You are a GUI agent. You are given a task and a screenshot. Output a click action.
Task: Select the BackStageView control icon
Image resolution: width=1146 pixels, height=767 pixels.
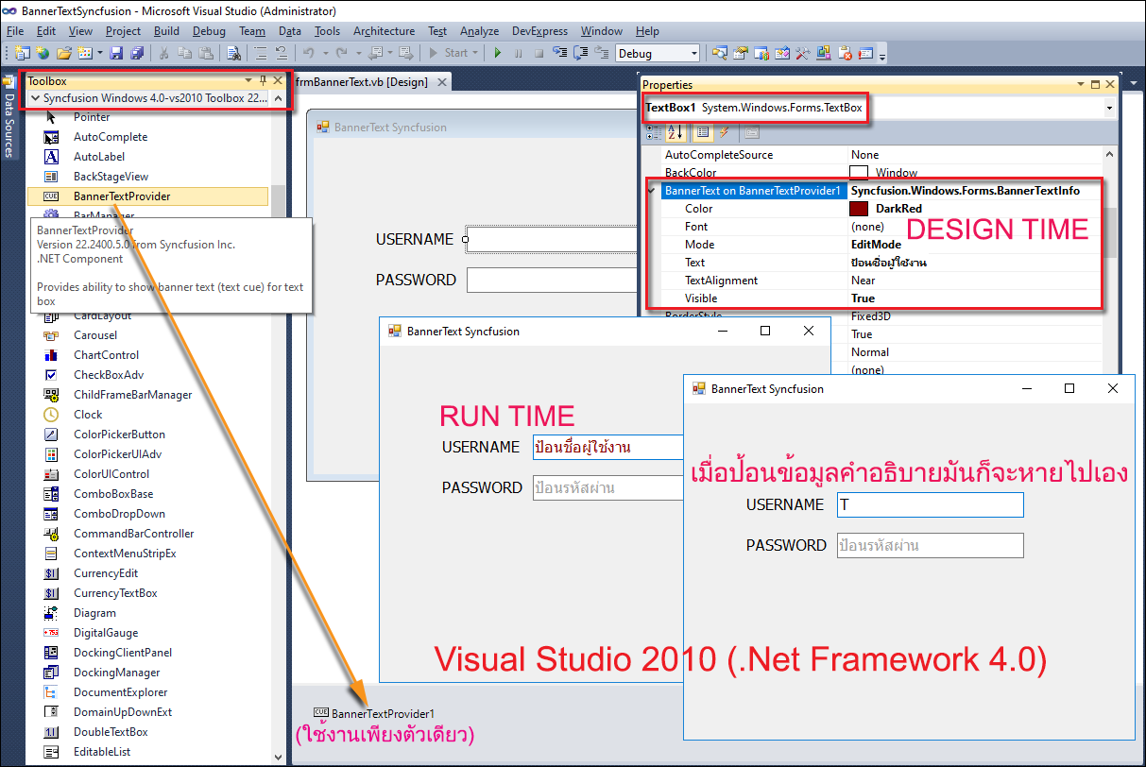(x=52, y=177)
